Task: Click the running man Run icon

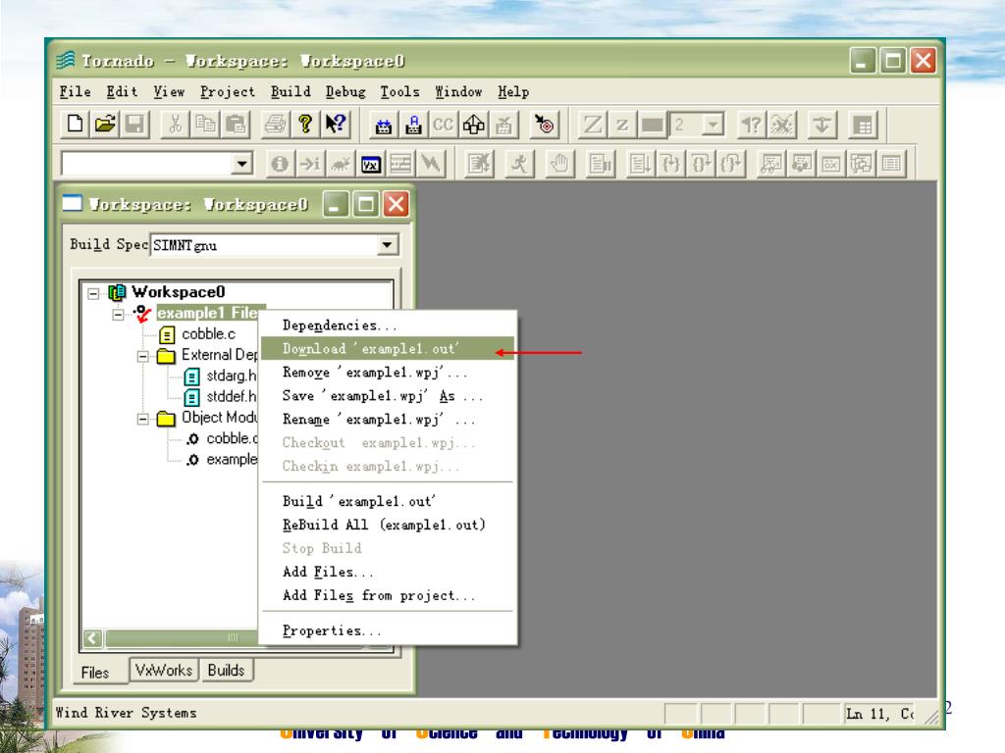Action: click(x=518, y=165)
